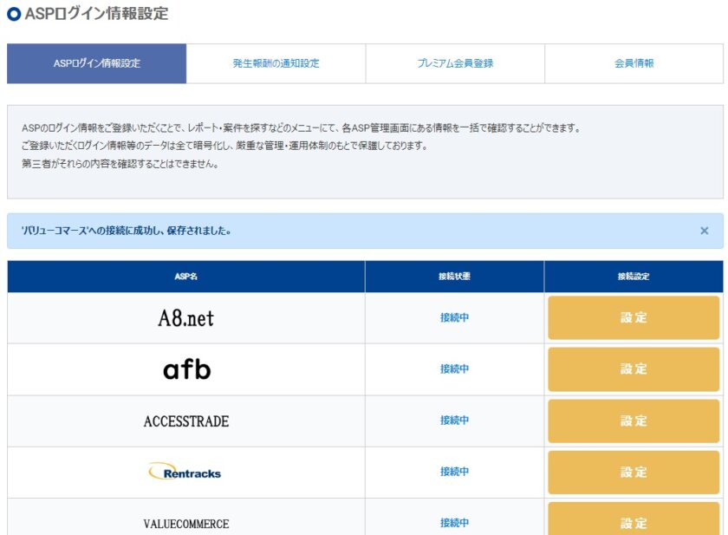Go to the 会員情報 tab
The width and height of the screenshot is (728, 535).
click(x=634, y=63)
